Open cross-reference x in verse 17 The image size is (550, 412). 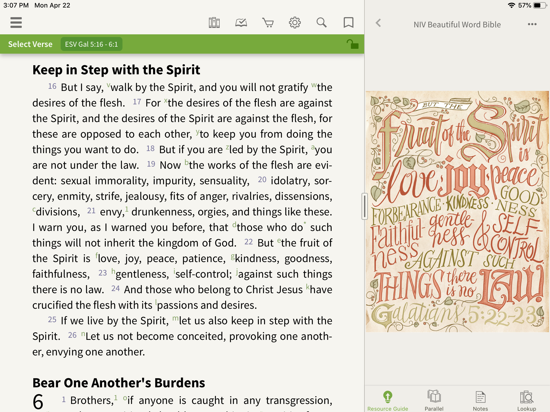click(166, 101)
